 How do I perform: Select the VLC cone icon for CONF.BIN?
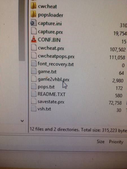coord(34,39)
